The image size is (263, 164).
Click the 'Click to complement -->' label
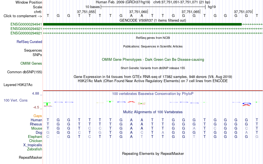(23, 16)
